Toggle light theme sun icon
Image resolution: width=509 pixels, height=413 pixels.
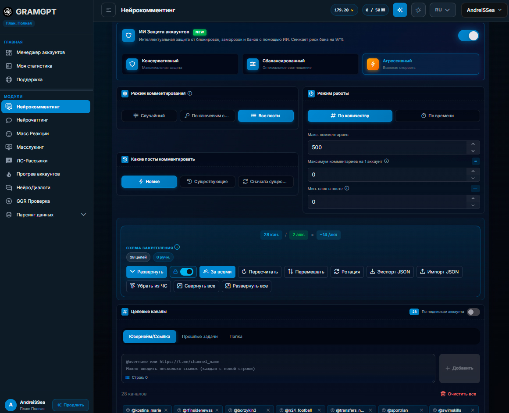[418, 10]
